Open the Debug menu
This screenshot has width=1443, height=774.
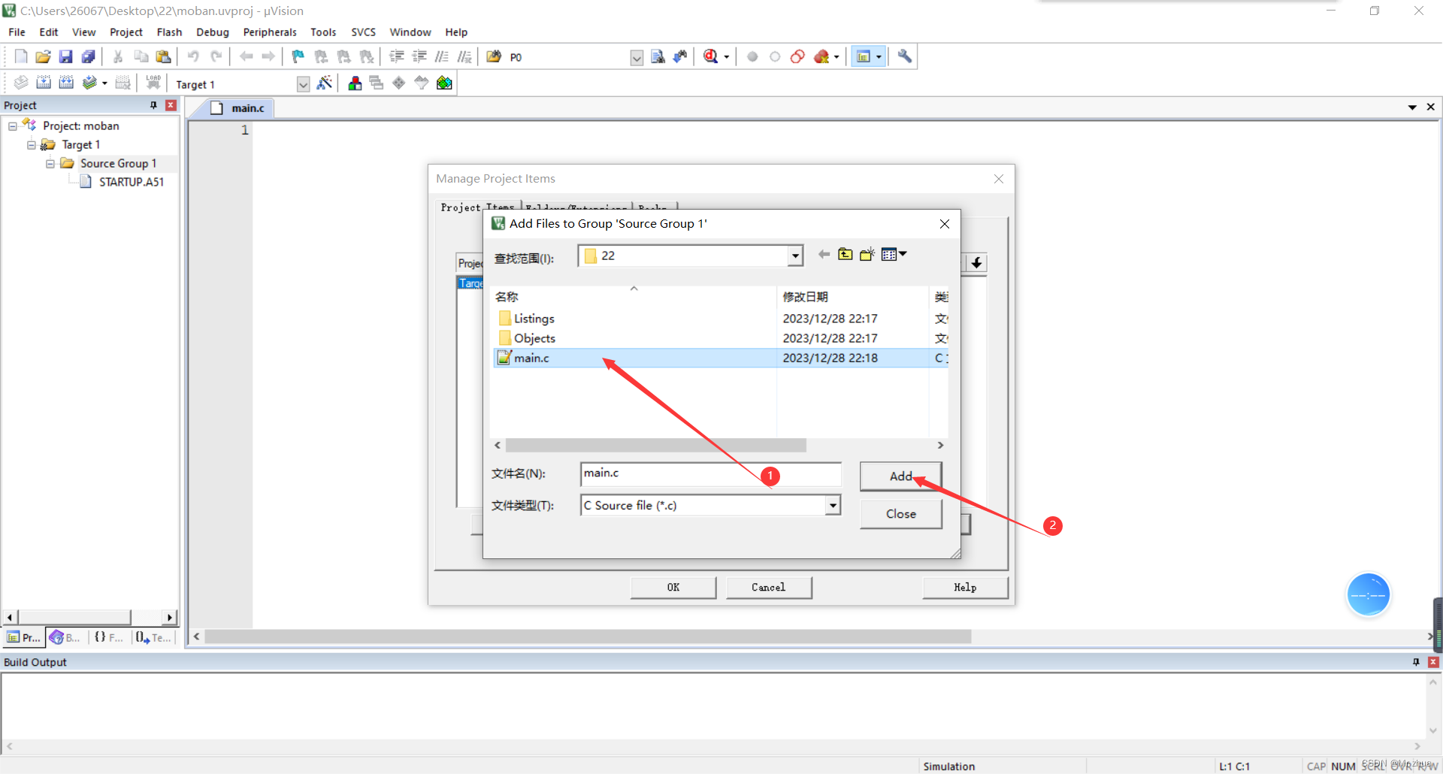tap(213, 32)
